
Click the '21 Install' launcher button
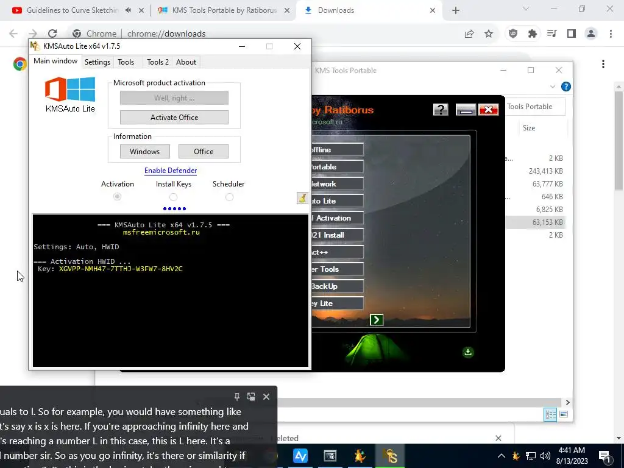[338, 235]
